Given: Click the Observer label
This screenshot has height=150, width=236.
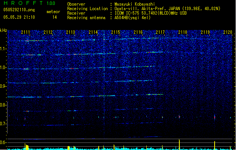Looking at the screenshot, I should 76,4.
